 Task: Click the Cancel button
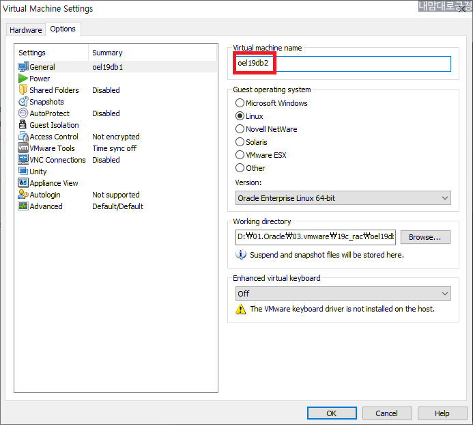pyautogui.click(x=387, y=413)
